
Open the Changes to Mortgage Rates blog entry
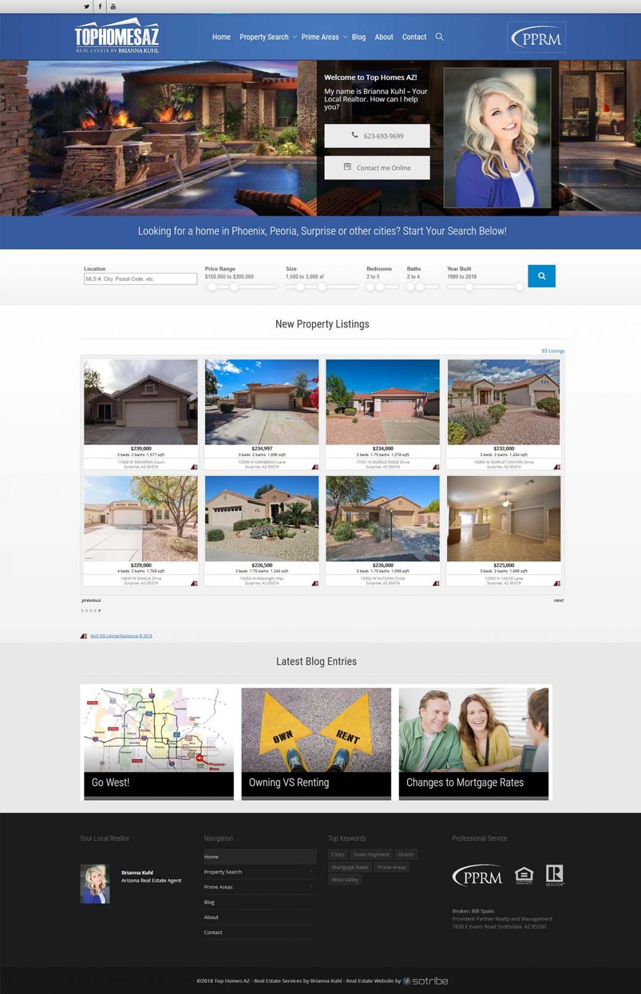[x=474, y=743]
